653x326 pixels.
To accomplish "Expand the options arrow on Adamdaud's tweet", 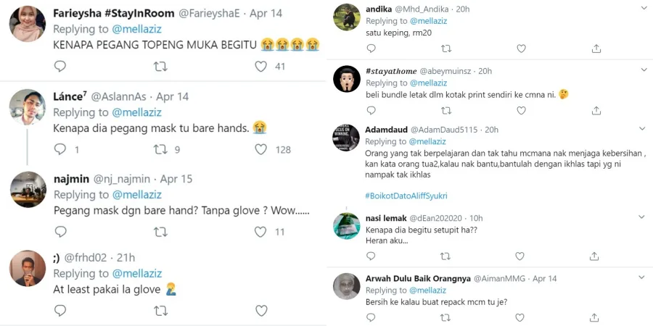I will [x=644, y=129].
